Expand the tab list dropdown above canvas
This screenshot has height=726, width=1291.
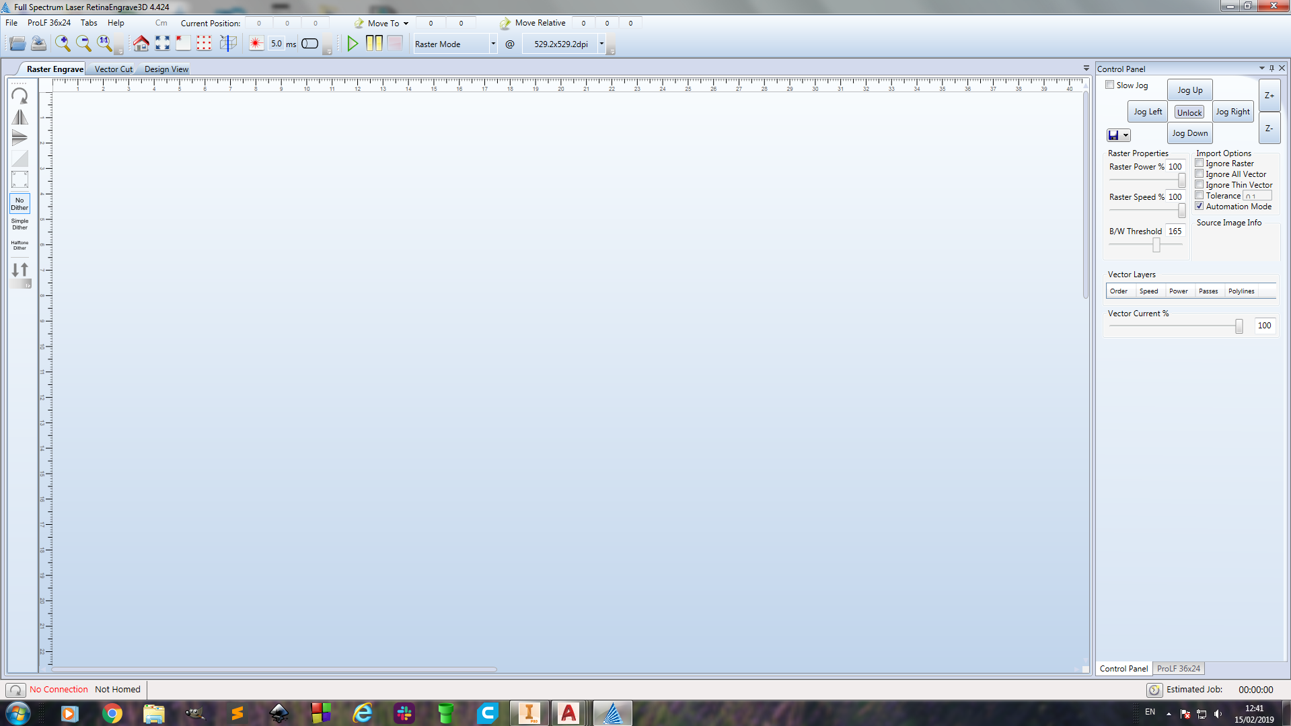pos(1086,69)
